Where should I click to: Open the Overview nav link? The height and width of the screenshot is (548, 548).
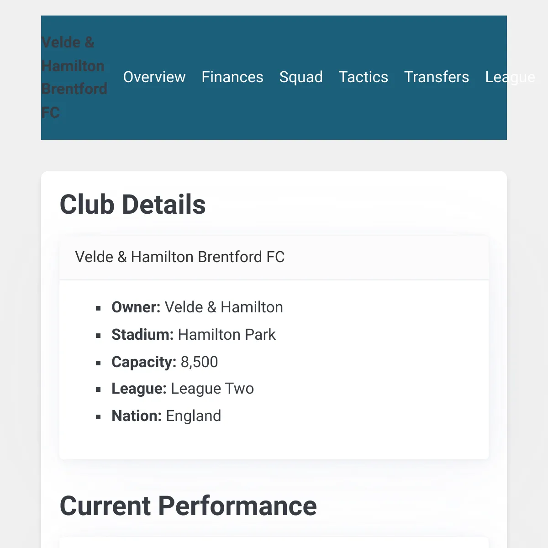(154, 77)
